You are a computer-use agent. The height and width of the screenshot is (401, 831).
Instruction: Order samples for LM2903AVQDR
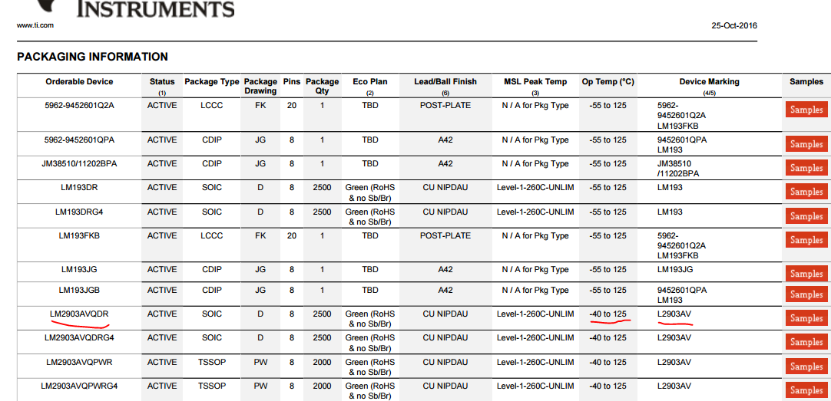pyautogui.click(x=806, y=318)
